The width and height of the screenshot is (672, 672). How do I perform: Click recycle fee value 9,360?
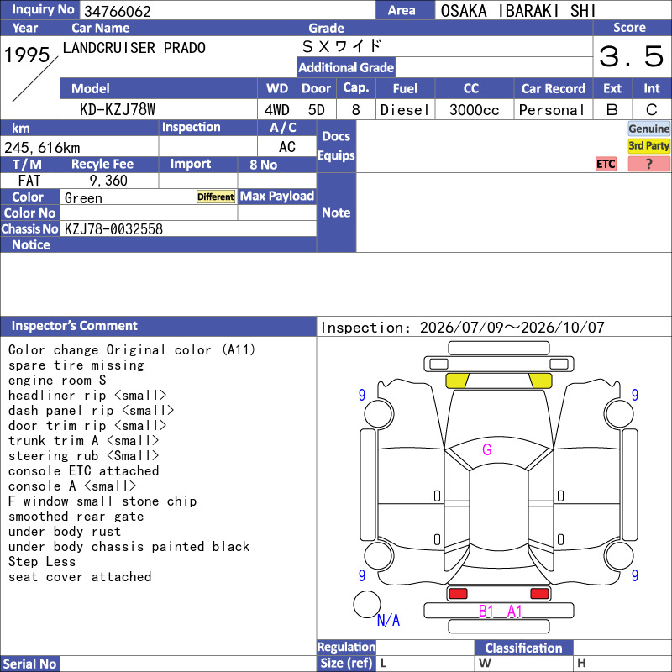[108, 181]
